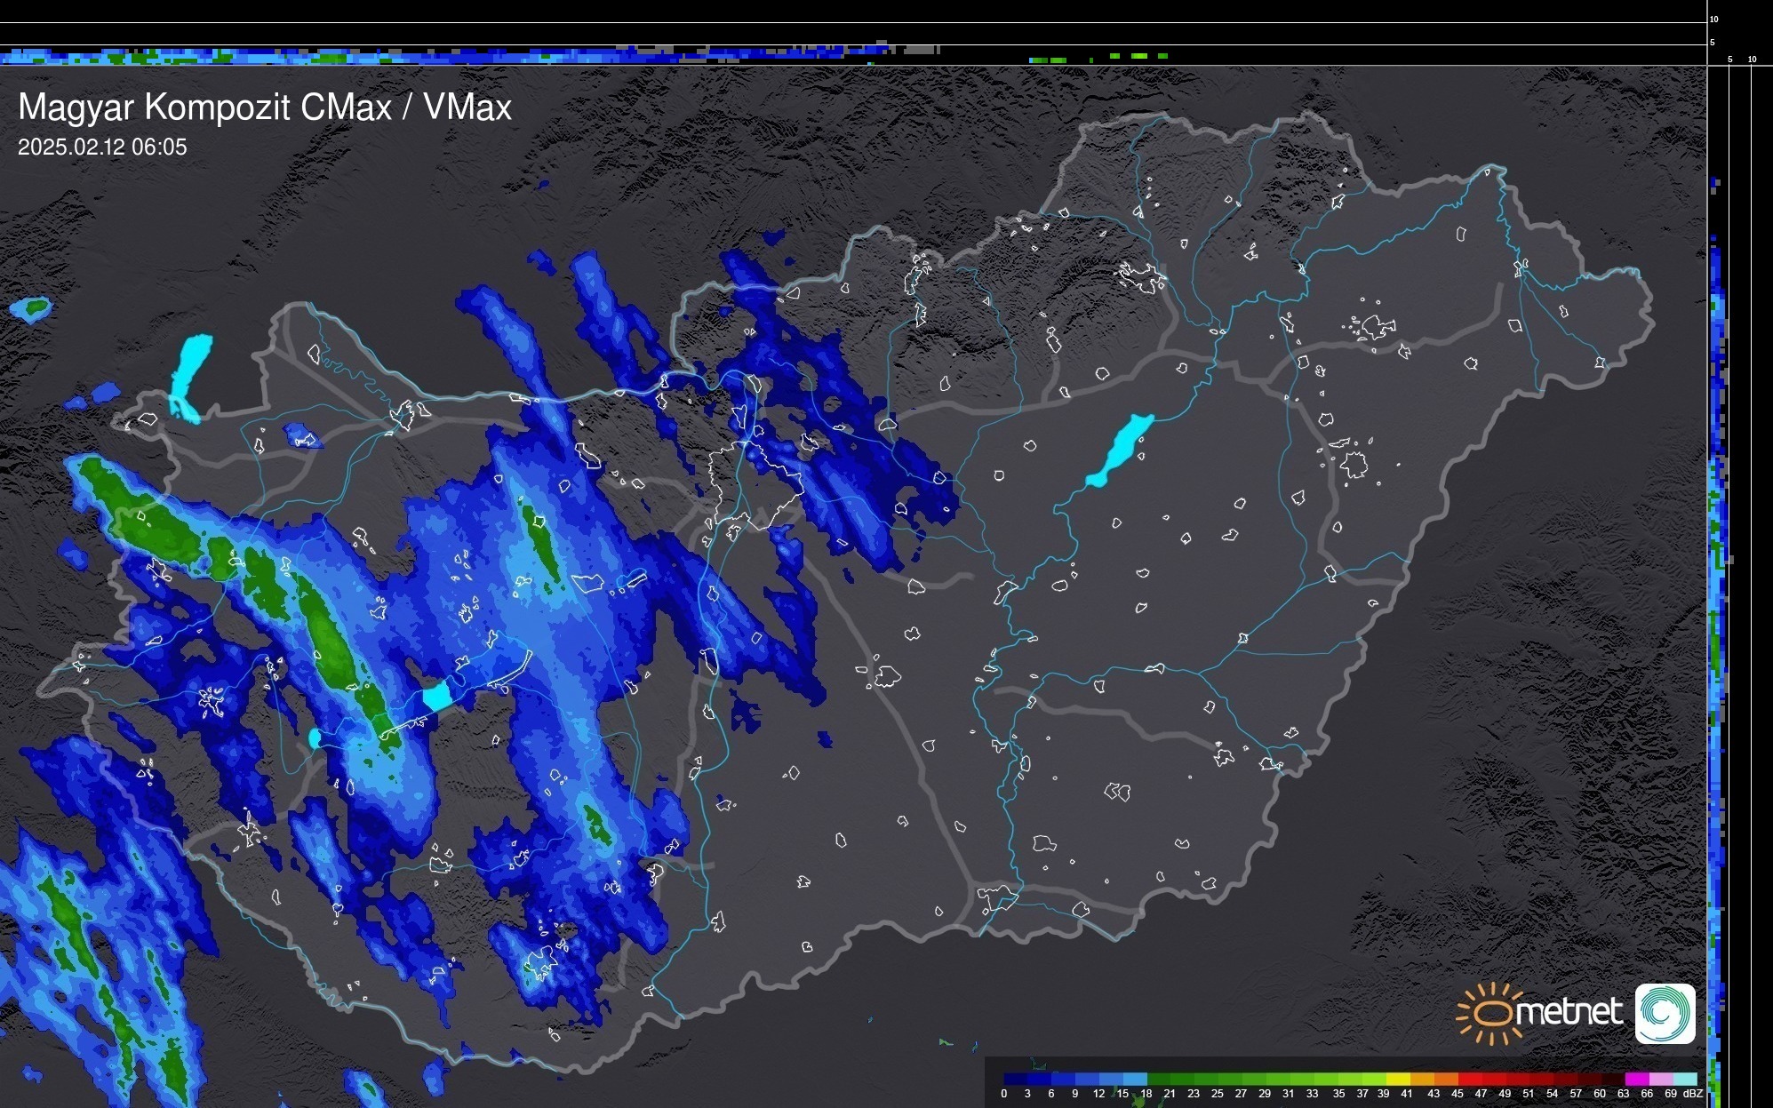Click the dBZ unit label on legend

(1693, 1094)
